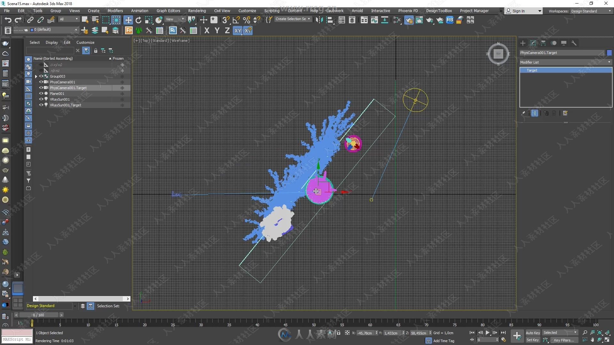Image resolution: width=614 pixels, height=345 pixels.
Task: Open the Curve Editor icon
Action: pos(374,20)
